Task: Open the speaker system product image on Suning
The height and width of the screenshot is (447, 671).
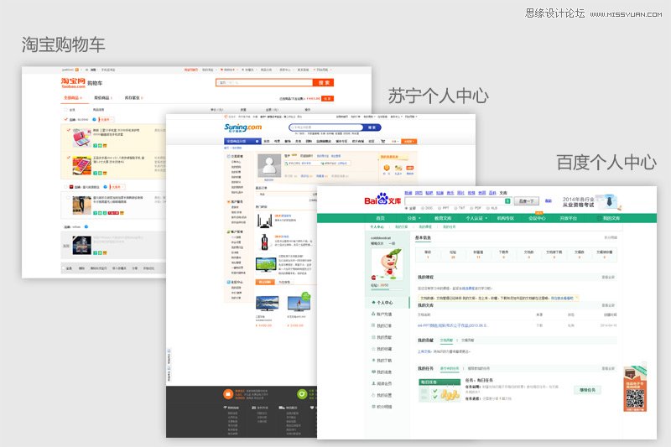Action: (265, 221)
